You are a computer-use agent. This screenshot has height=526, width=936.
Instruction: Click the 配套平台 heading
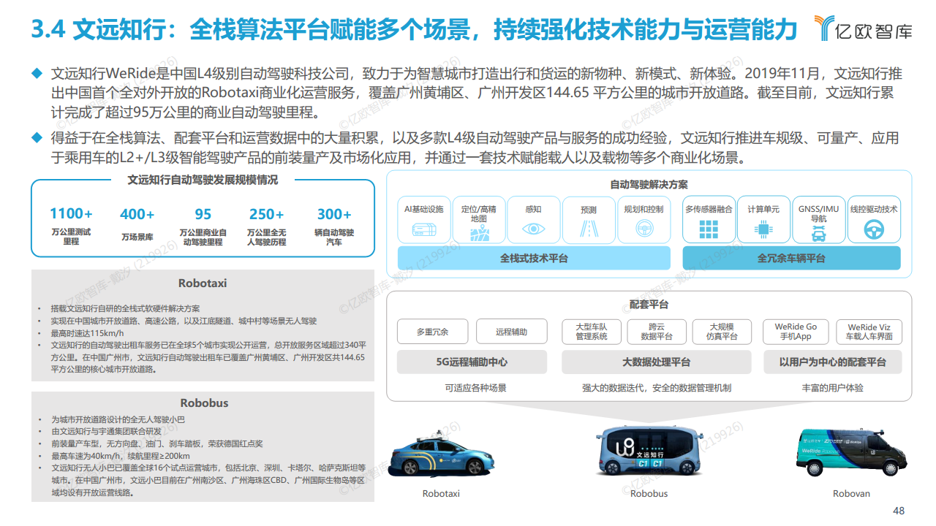pyautogui.click(x=649, y=304)
